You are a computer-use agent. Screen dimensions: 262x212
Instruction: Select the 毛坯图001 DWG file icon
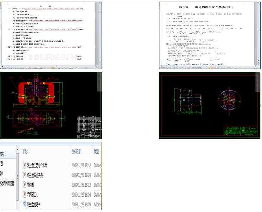pyautogui.click(x=25, y=194)
